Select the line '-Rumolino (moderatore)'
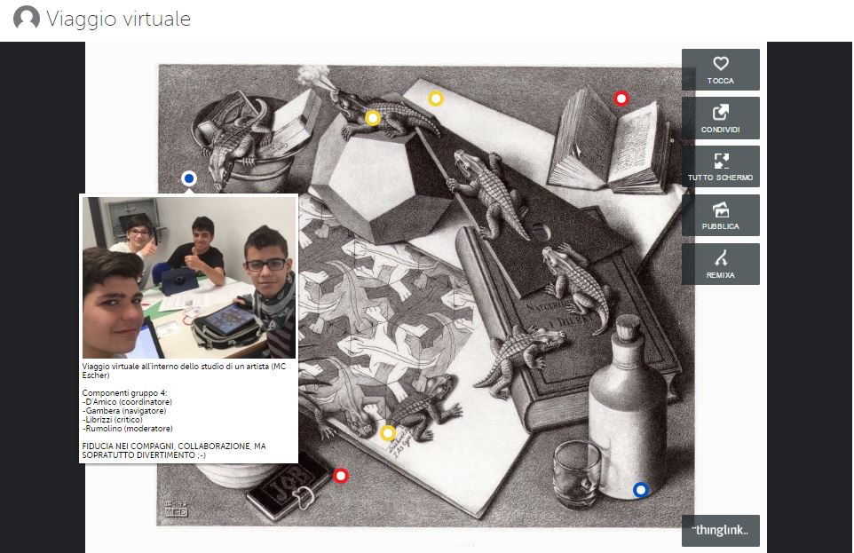Viewport: 854px width, 553px height. [x=128, y=428]
